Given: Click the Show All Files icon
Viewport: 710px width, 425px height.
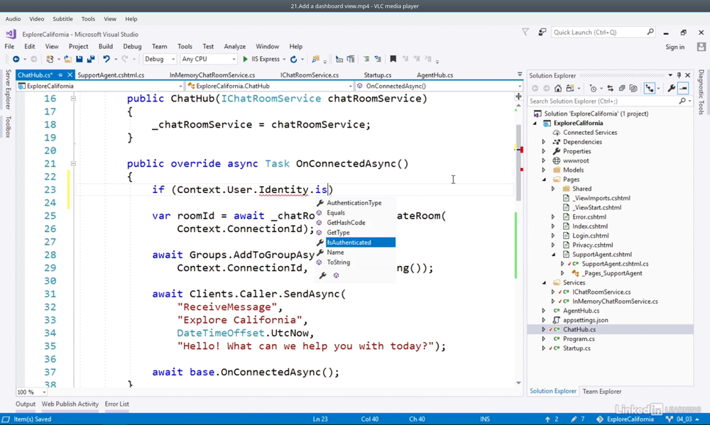Looking at the screenshot, I should [633, 89].
